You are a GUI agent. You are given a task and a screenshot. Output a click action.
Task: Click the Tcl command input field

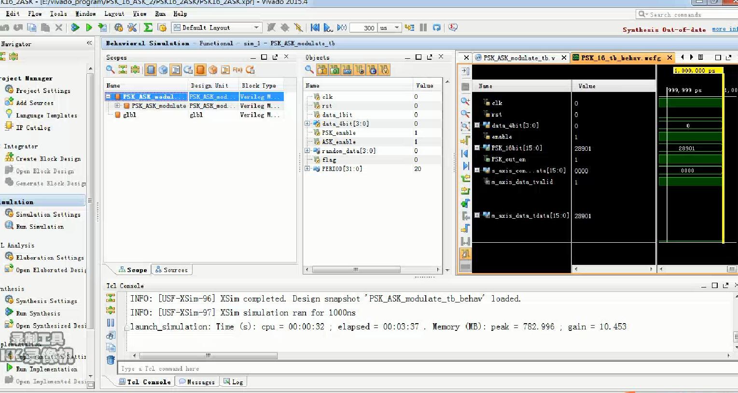427,368
